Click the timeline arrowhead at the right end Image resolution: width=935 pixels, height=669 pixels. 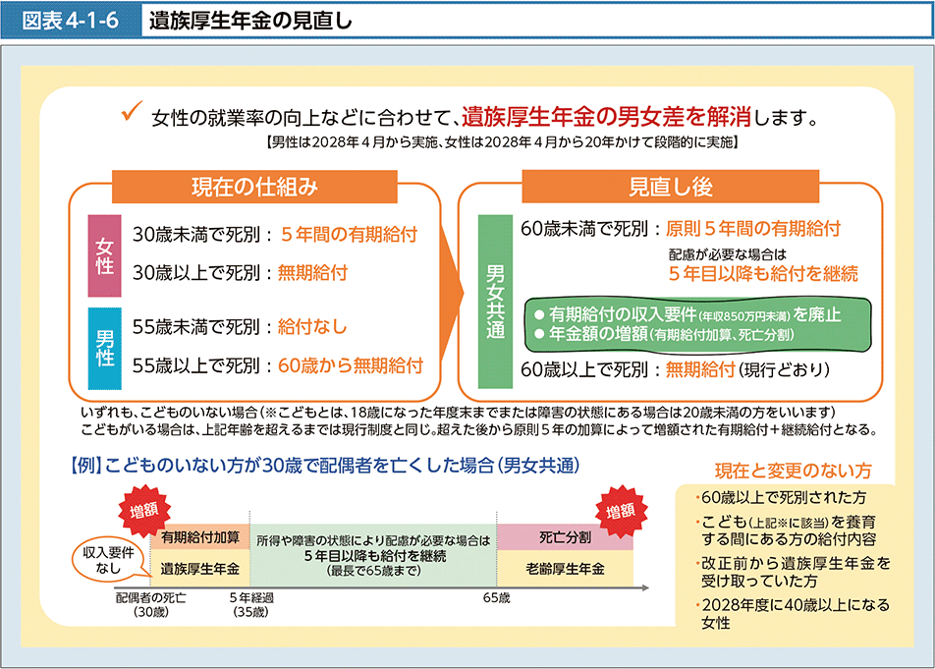[645, 587]
